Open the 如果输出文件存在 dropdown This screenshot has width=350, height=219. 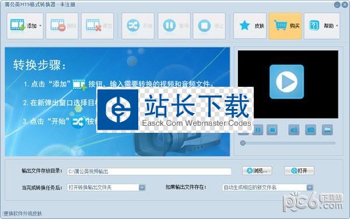[267, 188]
